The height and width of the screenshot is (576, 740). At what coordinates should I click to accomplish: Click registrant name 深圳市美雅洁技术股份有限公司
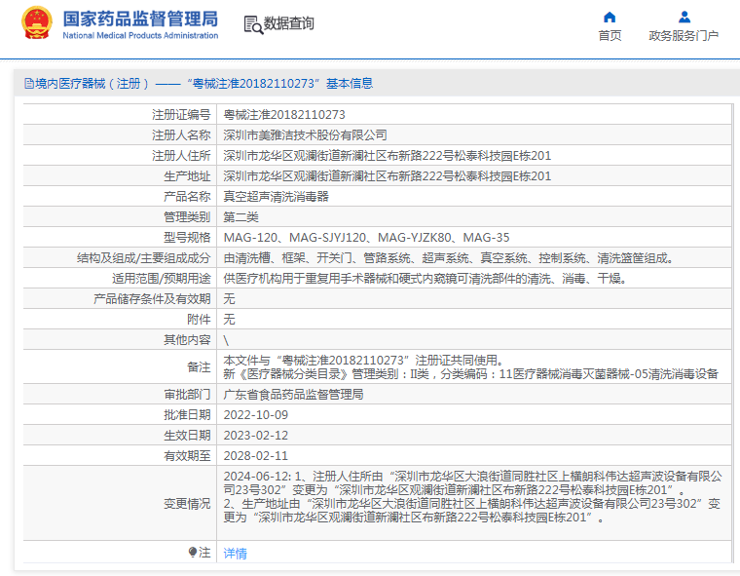(x=305, y=135)
